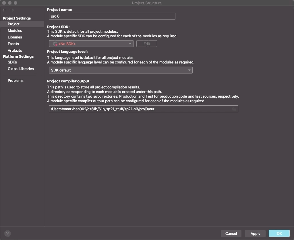Open the SDK default language level dropdown
This screenshot has width=294, height=240.
tap(121, 70)
